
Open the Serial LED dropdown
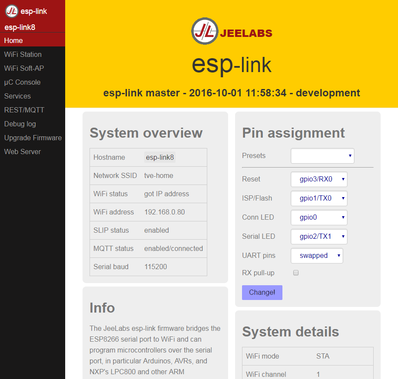click(318, 236)
